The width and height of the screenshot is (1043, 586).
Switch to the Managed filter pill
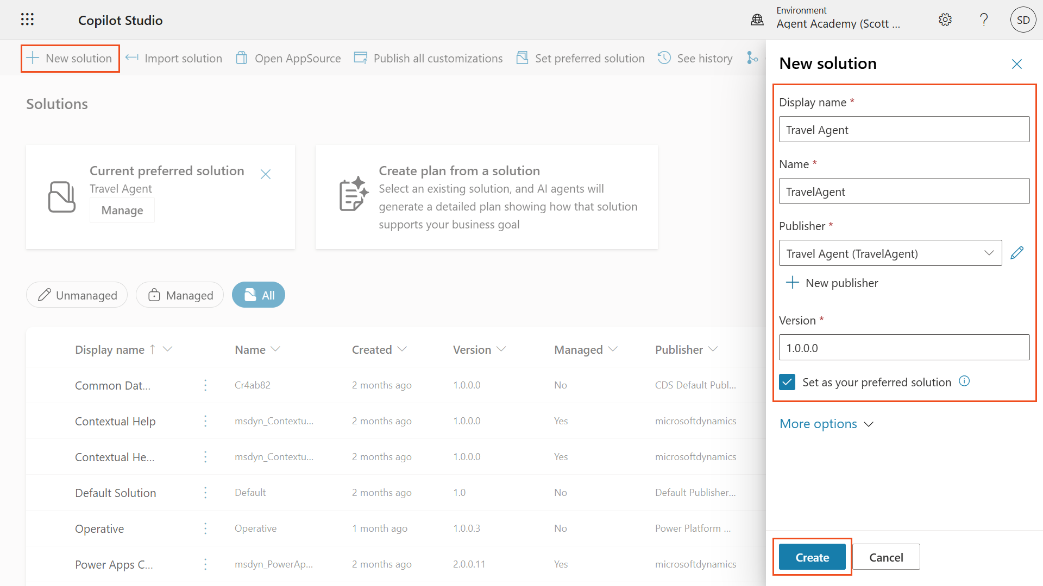tap(179, 295)
